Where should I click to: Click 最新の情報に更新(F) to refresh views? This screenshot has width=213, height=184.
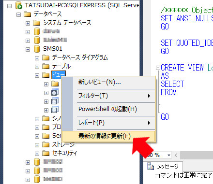(108, 136)
